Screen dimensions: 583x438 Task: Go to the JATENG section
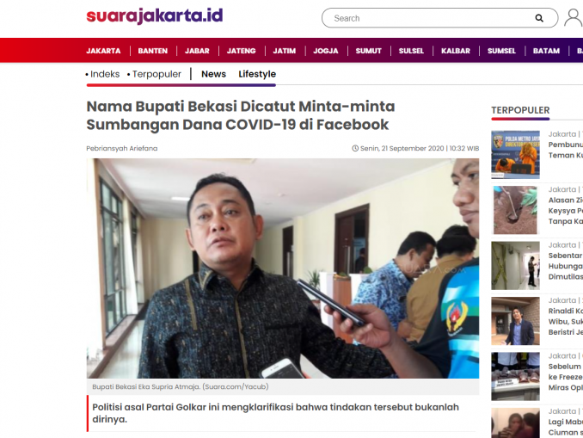242,51
